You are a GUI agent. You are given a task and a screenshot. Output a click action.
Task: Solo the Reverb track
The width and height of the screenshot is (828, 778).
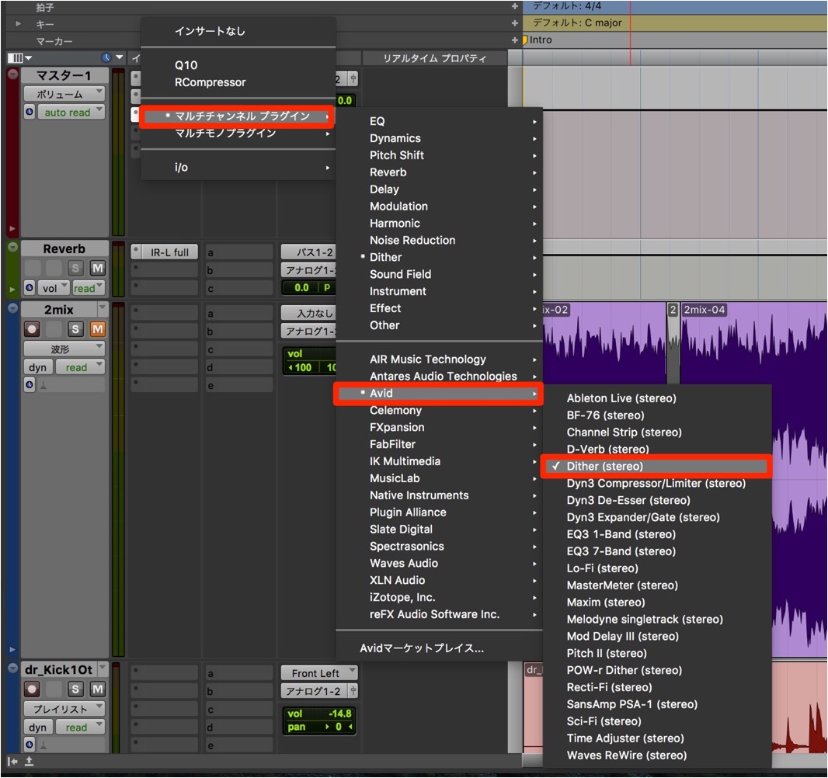pyautogui.click(x=75, y=268)
